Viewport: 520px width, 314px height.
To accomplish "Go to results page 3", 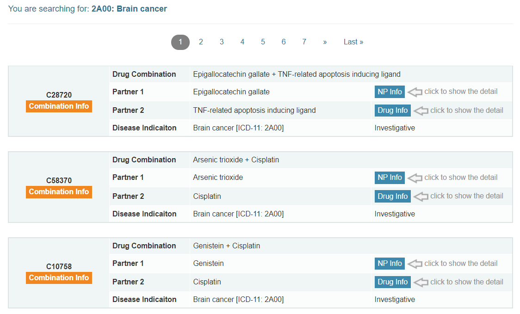I will click(x=222, y=42).
